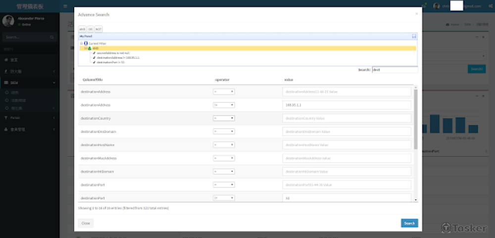Open operator dropdown for destinationMacAddress
Viewport: 495px width, 238px height.
(224, 158)
